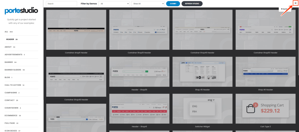299x132 pixels.
Task: Open the Filter toggle button
Action: coord(285,9)
